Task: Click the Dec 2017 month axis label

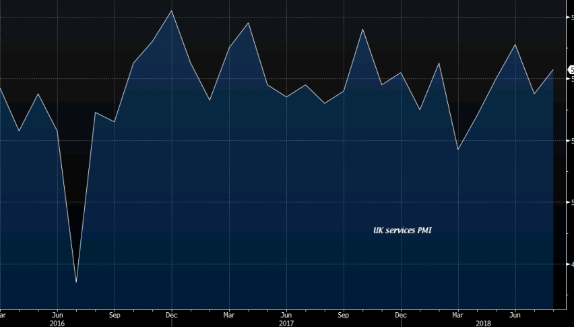Action: [401, 315]
